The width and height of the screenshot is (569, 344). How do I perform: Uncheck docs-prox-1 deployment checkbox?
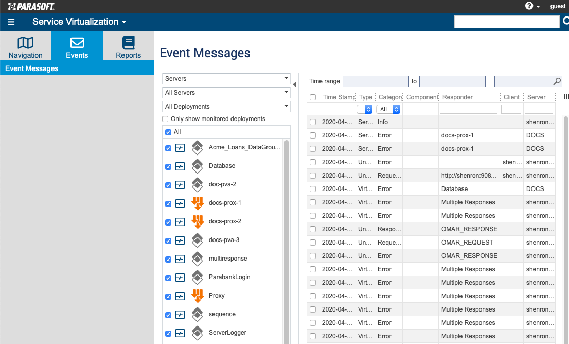coord(168,204)
